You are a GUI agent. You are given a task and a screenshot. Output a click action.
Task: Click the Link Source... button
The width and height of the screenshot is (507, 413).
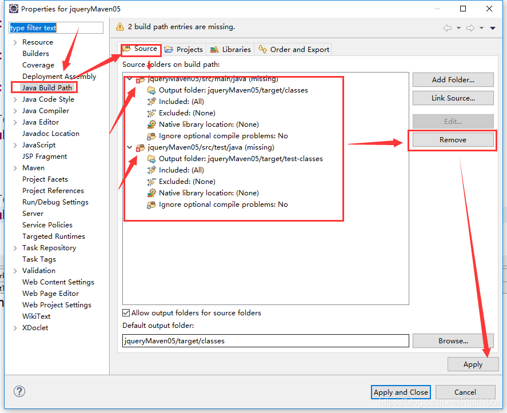[453, 98]
